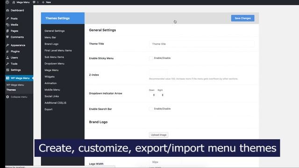Open Additional CSS/JS tab

56,103
